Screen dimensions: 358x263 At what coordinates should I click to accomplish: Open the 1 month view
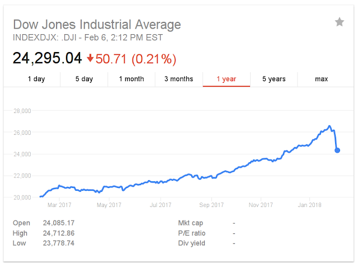pos(131,79)
